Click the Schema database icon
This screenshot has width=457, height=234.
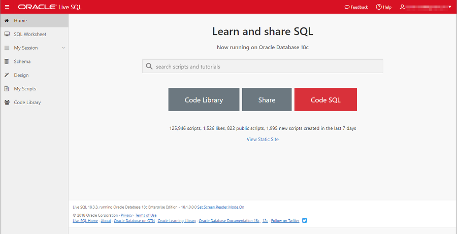point(7,61)
